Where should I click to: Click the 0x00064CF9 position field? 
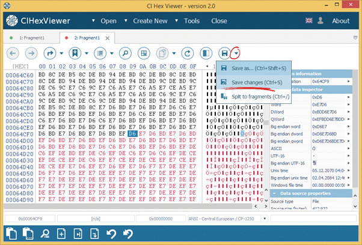pos(30,219)
